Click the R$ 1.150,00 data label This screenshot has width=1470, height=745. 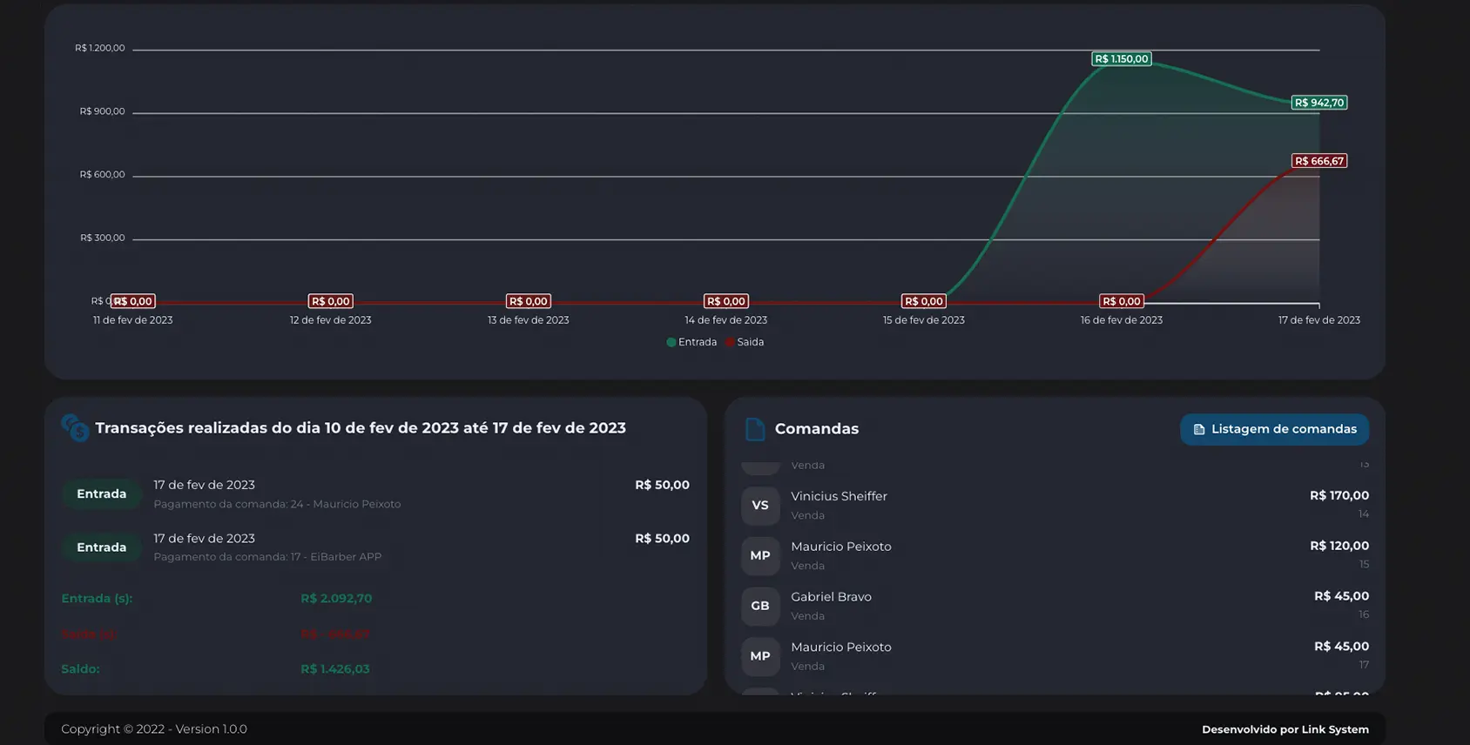(x=1121, y=59)
